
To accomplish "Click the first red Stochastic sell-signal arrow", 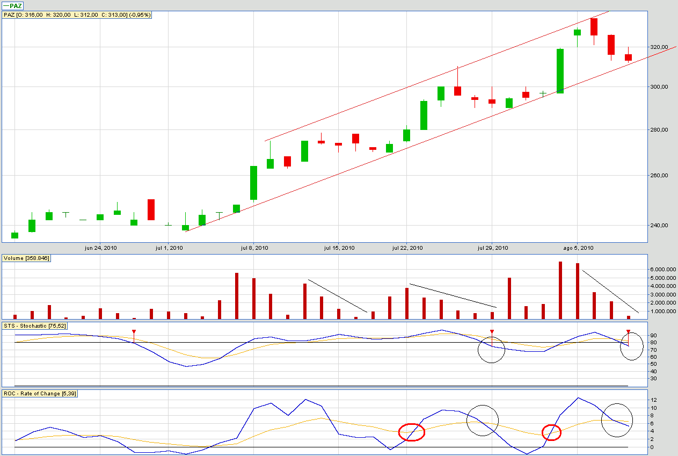I will 134,331.
